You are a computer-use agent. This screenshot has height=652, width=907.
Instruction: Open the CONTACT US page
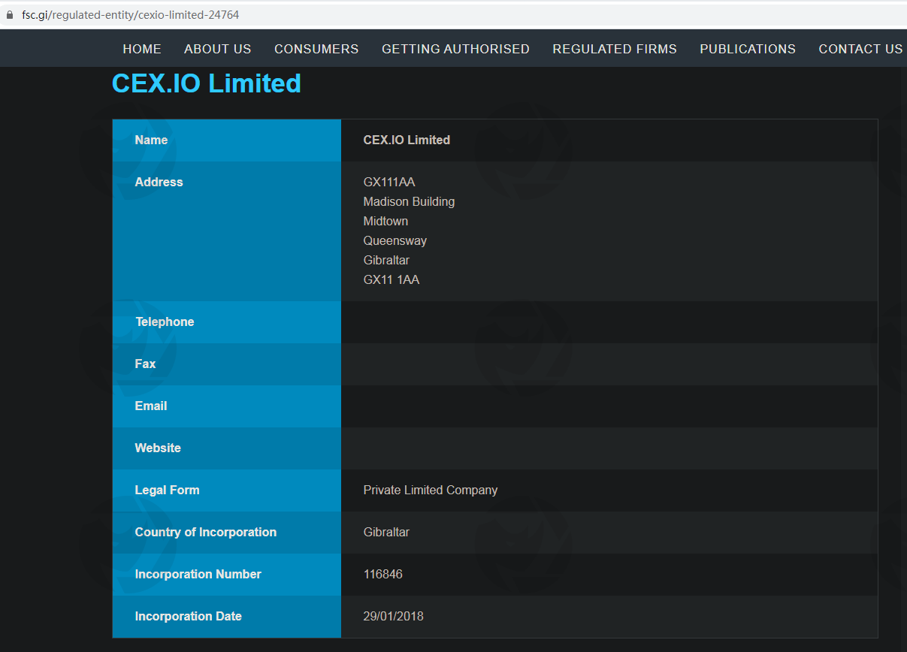(x=860, y=48)
